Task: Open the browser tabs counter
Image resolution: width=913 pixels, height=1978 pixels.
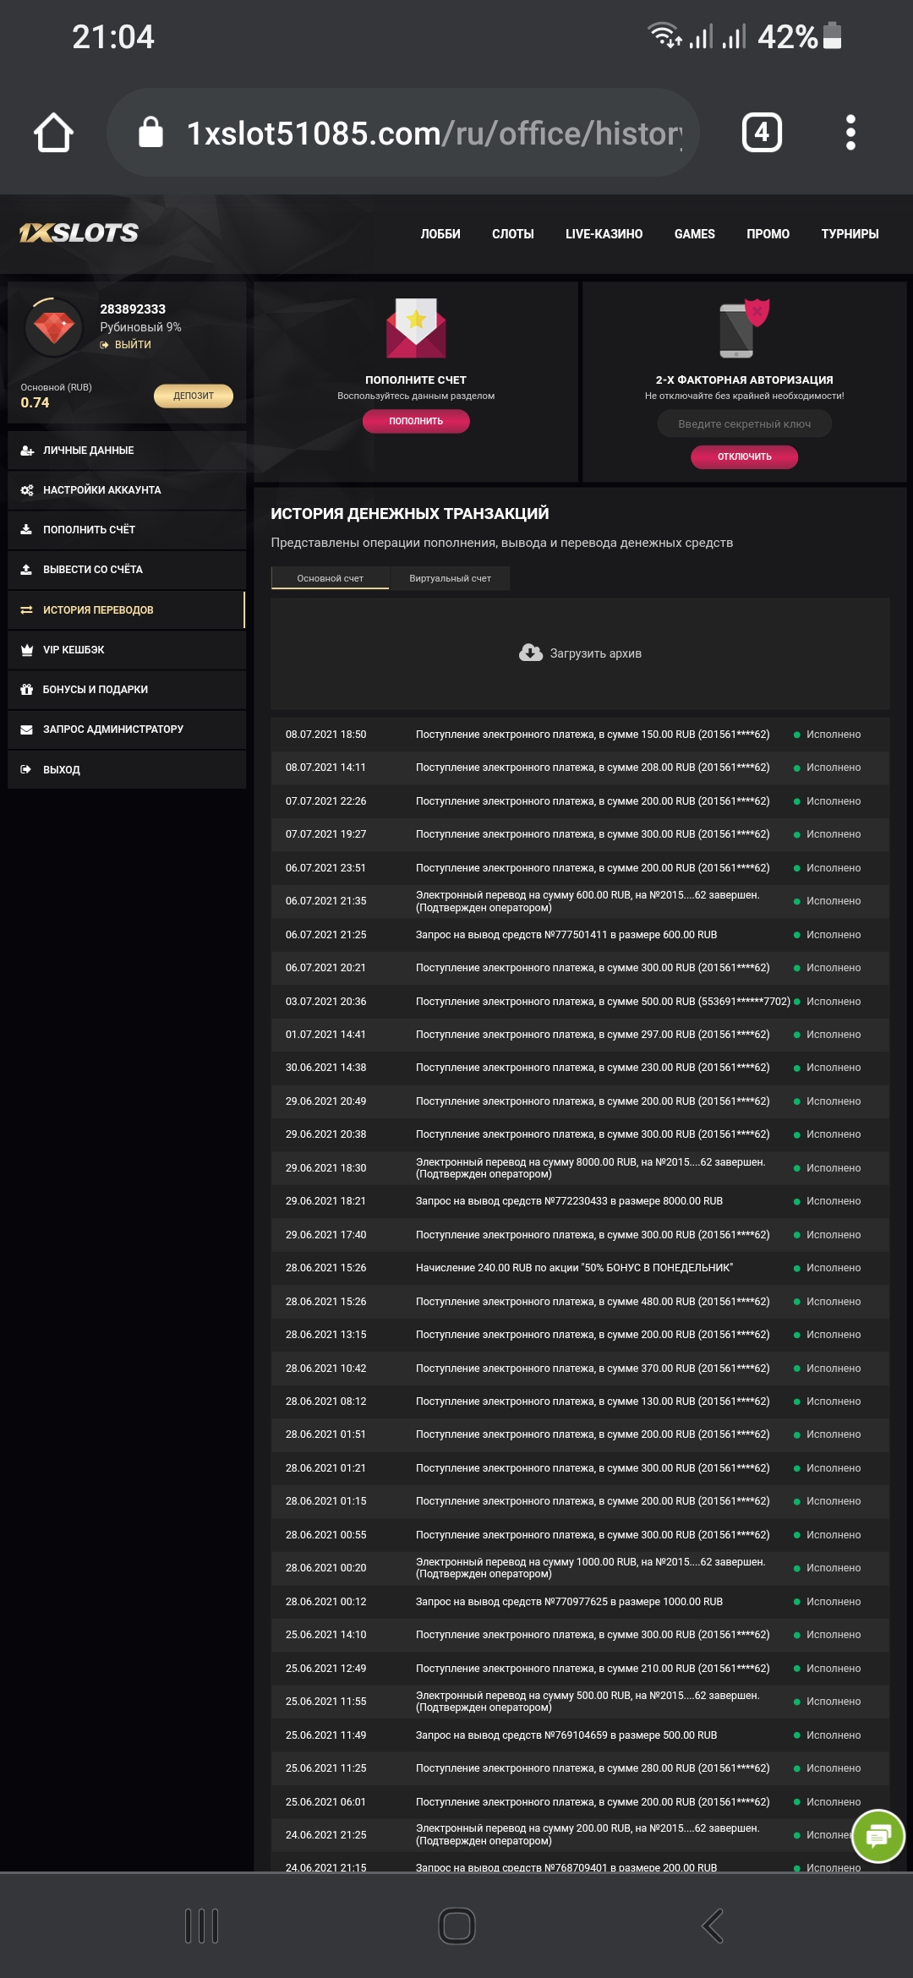Action: tap(761, 133)
